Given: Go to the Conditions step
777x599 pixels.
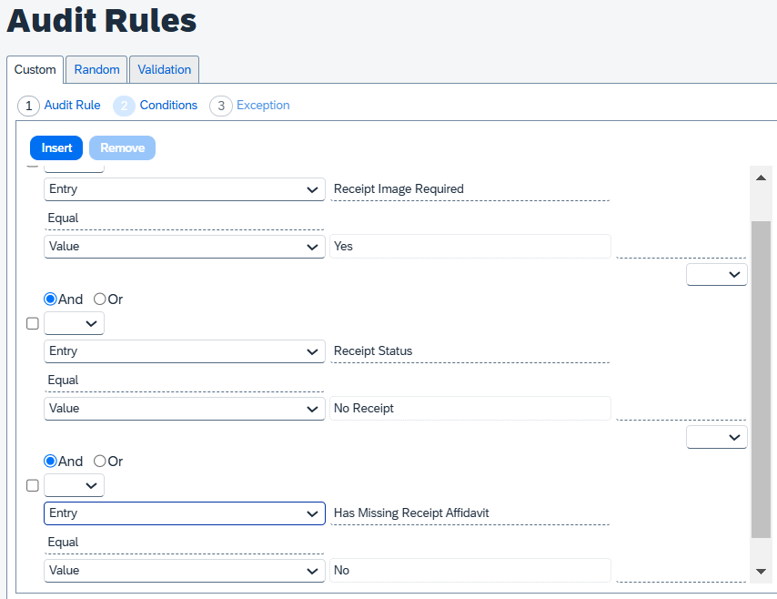Looking at the screenshot, I should click(x=168, y=105).
